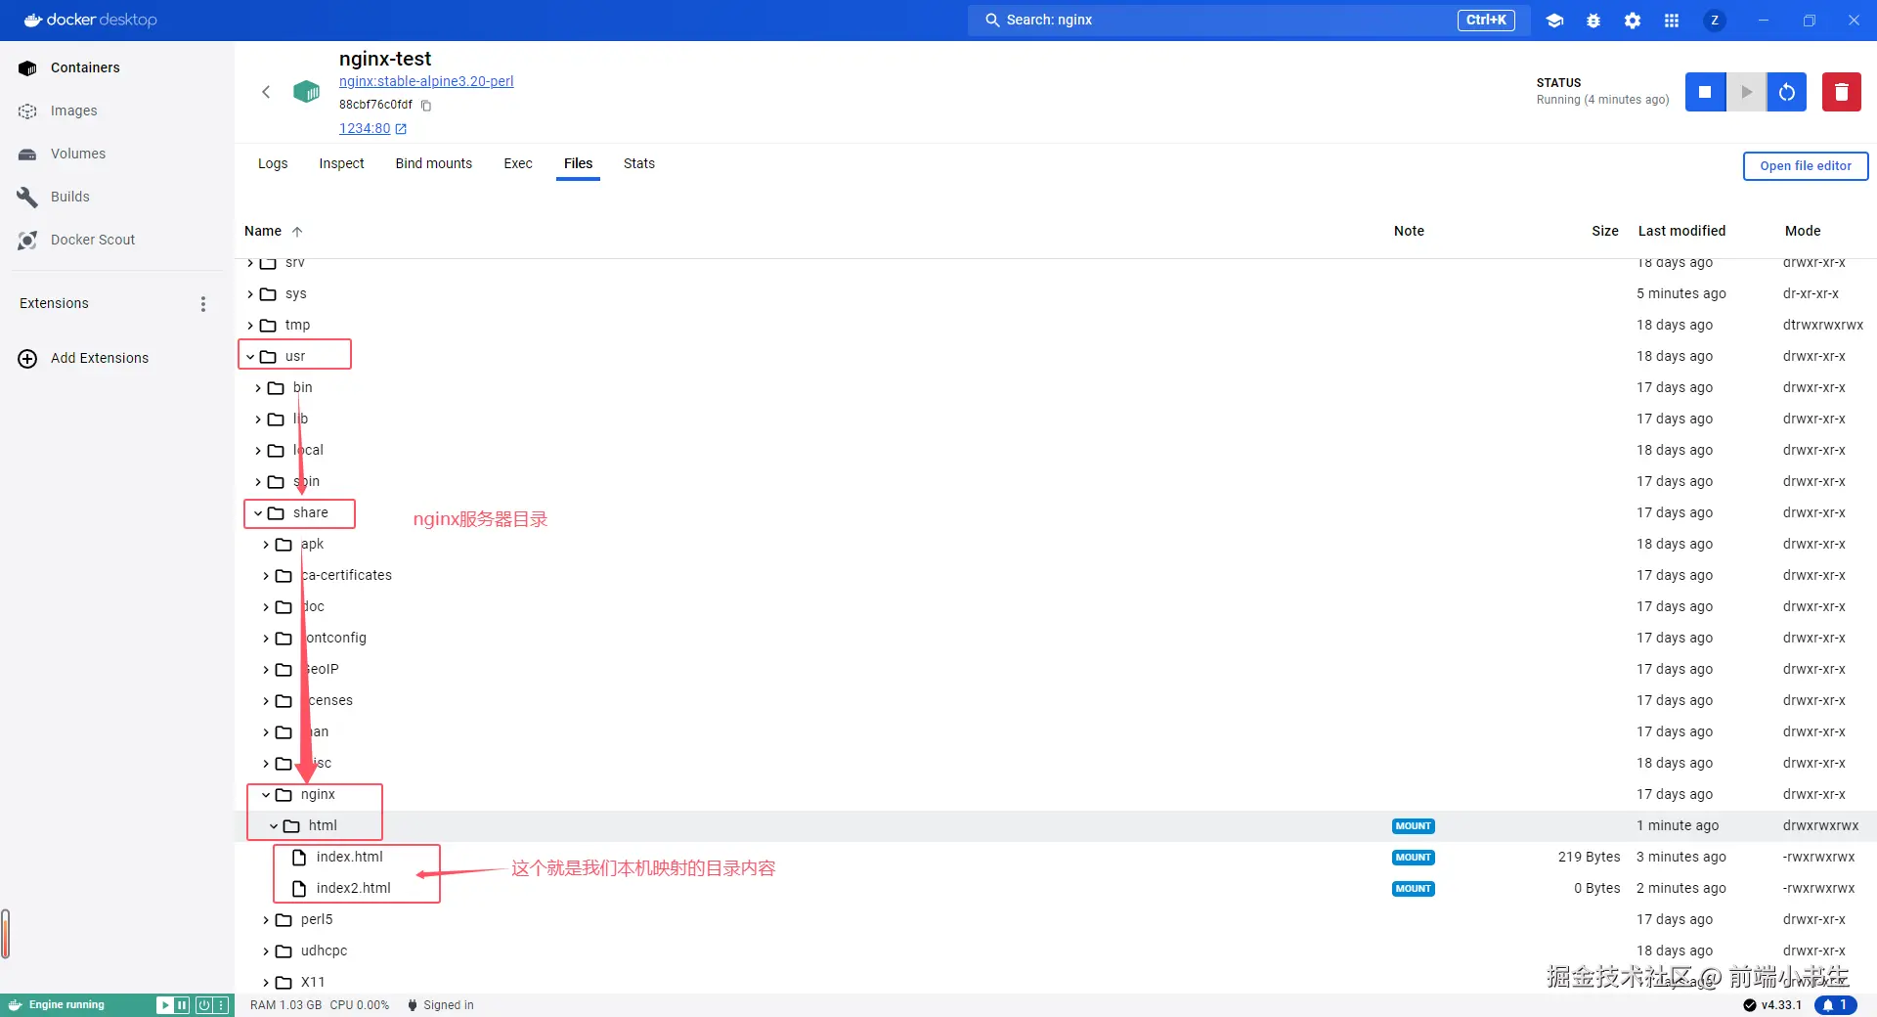The width and height of the screenshot is (1877, 1017).
Task: Click the engine power icon in status bar
Action: (204, 1005)
